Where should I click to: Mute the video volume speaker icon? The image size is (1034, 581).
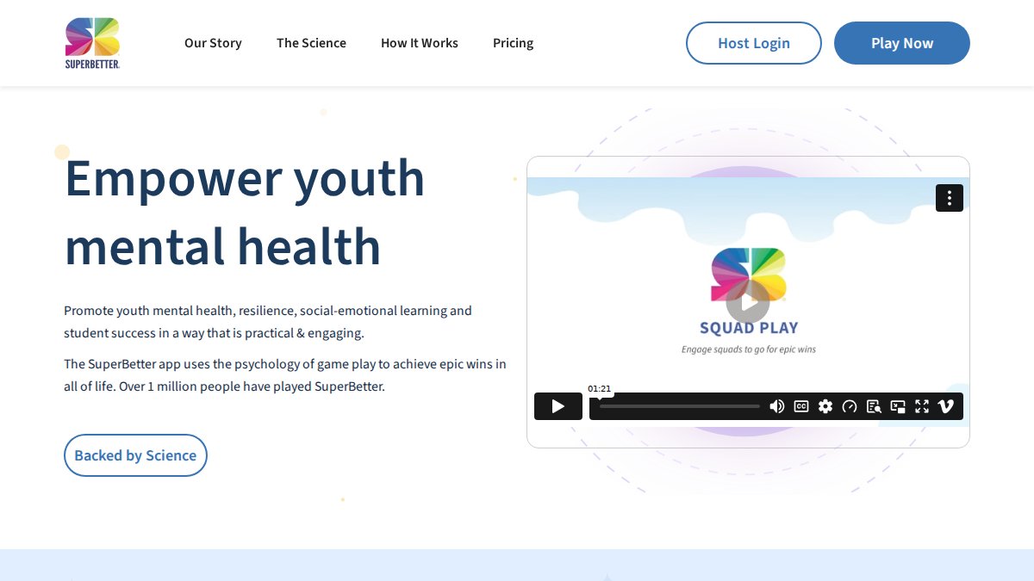pyautogui.click(x=777, y=406)
